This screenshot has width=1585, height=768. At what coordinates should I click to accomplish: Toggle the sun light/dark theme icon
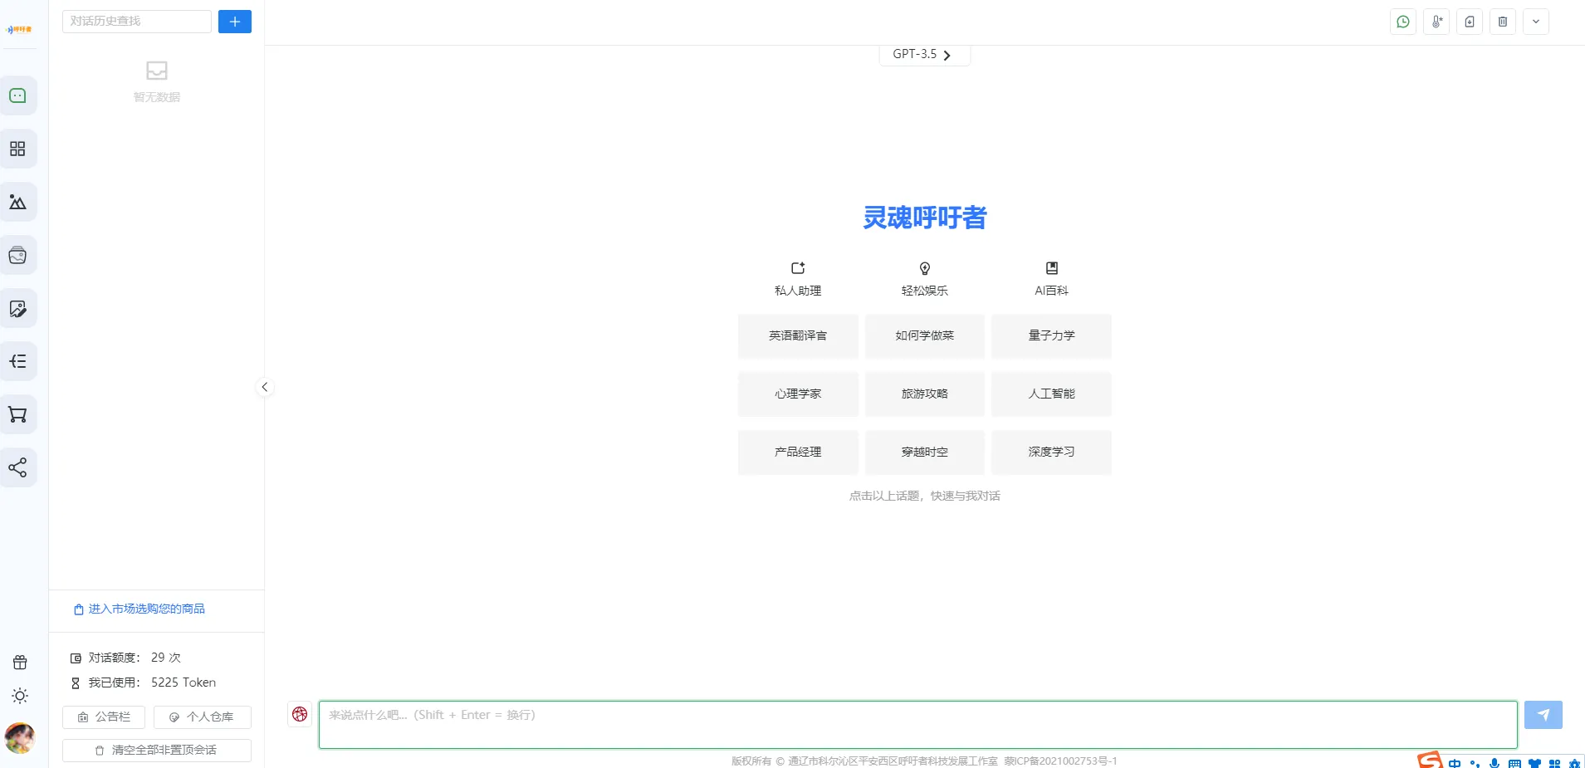point(20,696)
